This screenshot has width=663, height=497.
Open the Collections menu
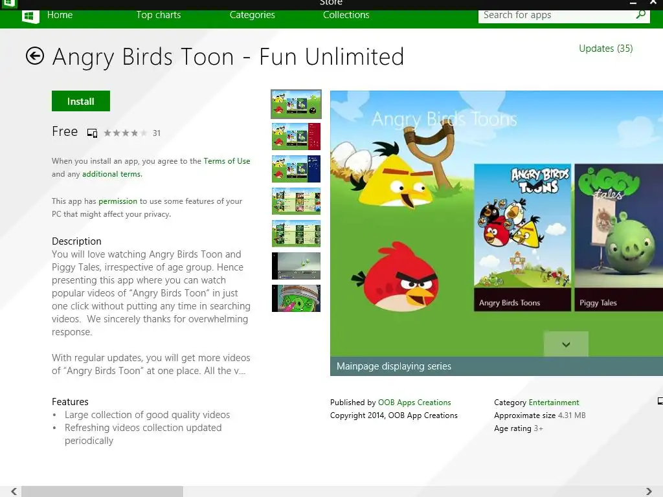[x=346, y=15]
